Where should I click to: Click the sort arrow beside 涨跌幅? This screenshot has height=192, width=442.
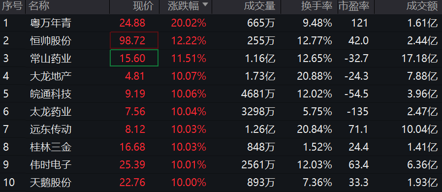coord(205,5)
